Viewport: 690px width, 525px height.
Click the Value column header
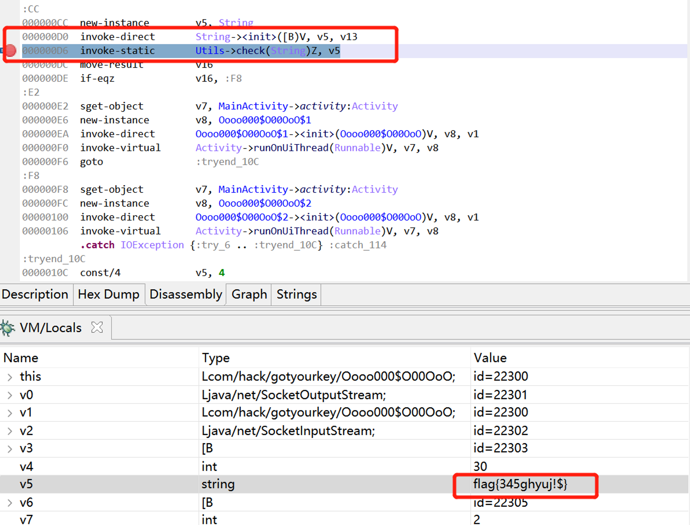coord(490,358)
